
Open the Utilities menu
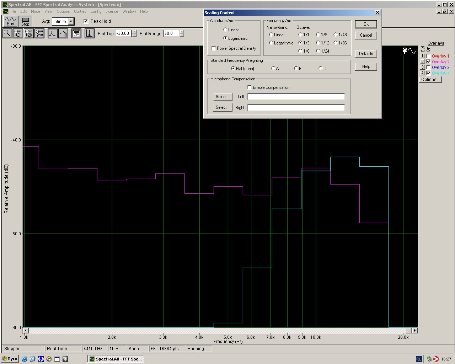pyautogui.click(x=80, y=11)
